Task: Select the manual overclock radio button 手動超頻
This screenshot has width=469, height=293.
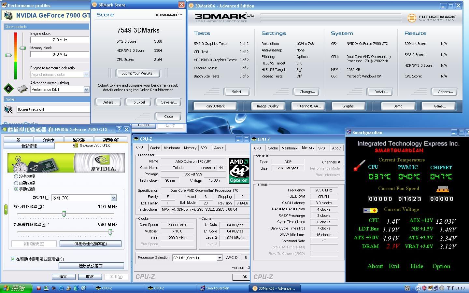Action: pos(16,189)
